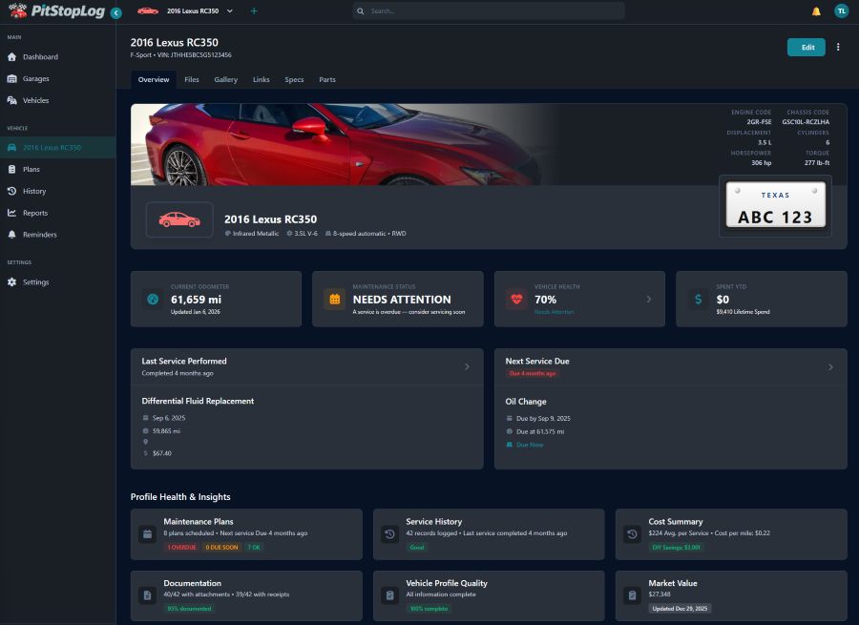859x625 pixels.
Task: Click the TL avatar in the top bar
Action: (841, 12)
